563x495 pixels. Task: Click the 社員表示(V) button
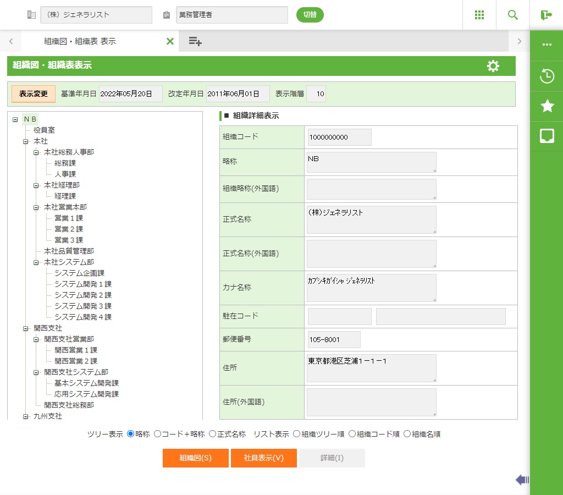click(264, 458)
